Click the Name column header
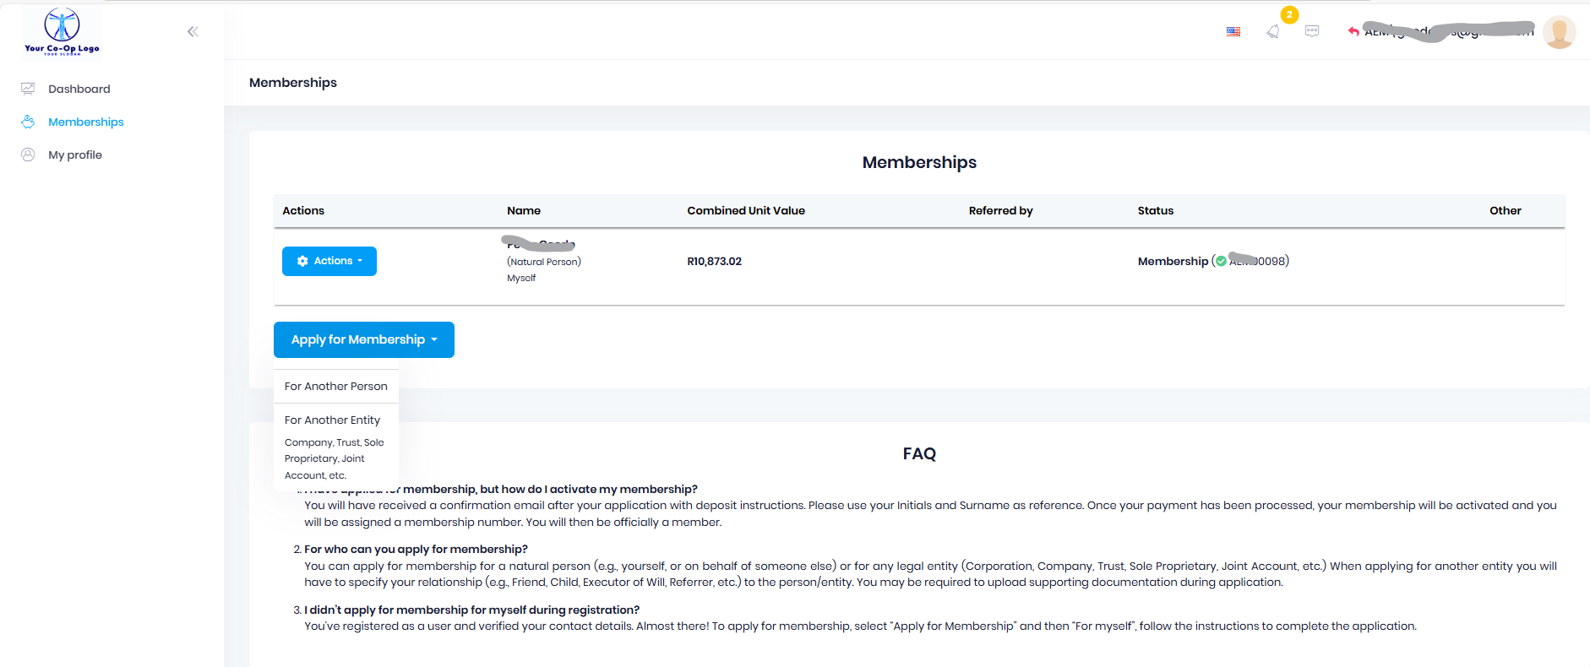This screenshot has width=1590, height=667. click(524, 210)
